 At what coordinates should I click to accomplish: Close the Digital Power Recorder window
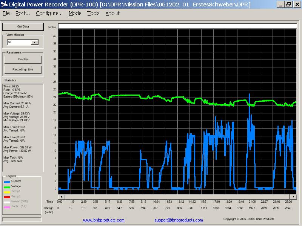(x=297, y=4)
